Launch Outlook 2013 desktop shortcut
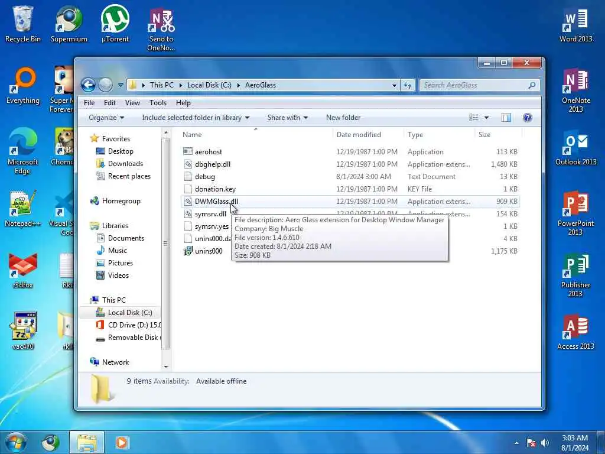This screenshot has height=454, width=605. tap(575, 147)
